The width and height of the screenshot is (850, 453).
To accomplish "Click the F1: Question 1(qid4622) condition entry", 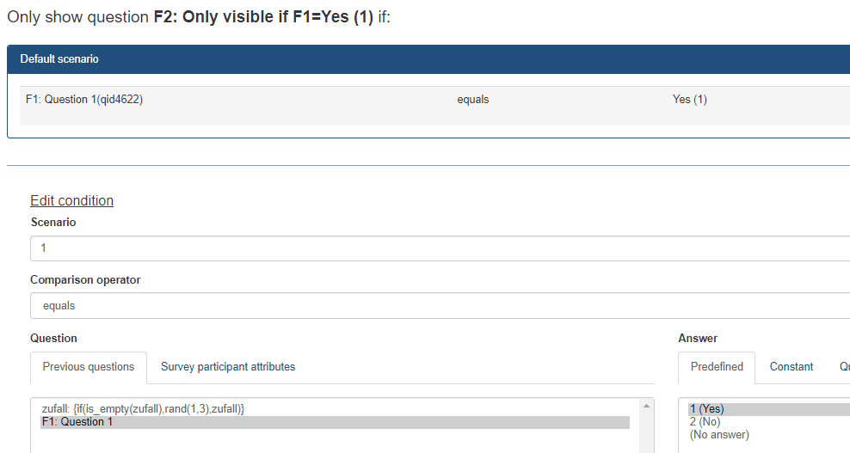I will pyautogui.click(x=84, y=100).
